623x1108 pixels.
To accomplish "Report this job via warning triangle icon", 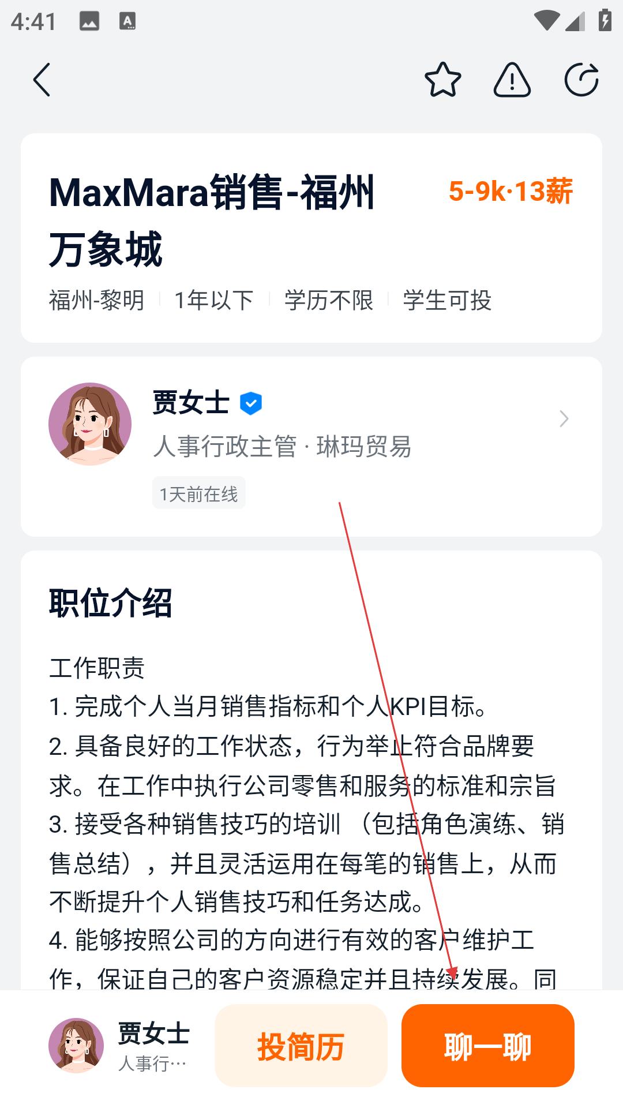I will coord(512,80).
